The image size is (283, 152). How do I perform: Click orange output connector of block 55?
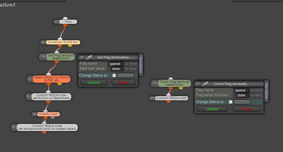pos(44,132)
